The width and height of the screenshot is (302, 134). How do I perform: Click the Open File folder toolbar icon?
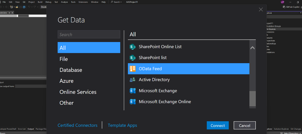click(17, 7)
